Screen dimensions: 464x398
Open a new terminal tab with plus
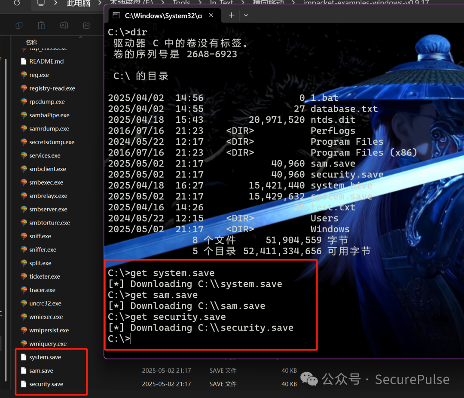(x=232, y=15)
